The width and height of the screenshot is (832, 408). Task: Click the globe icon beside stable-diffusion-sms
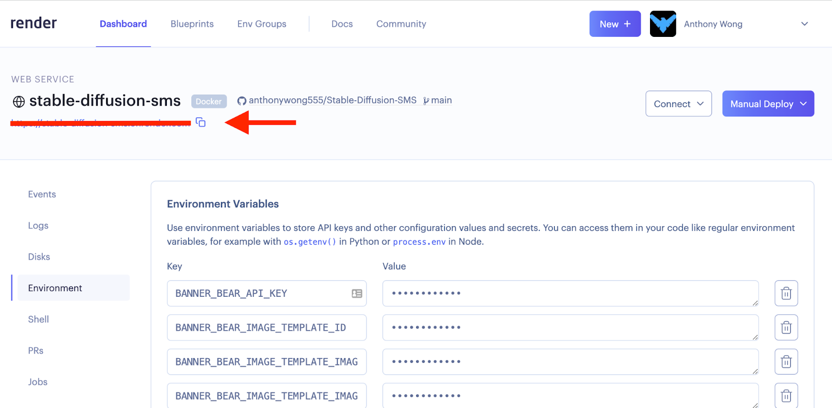pyautogui.click(x=19, y=101)
